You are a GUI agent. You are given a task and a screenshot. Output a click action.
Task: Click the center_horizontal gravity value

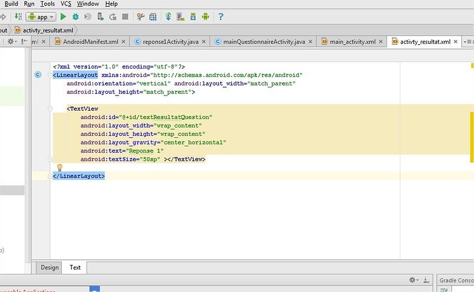(x=193, y=143)
